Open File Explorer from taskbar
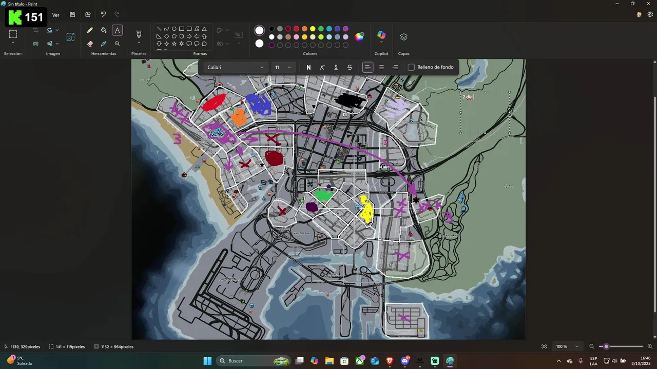The image size is (657, 369). (329, 361)
